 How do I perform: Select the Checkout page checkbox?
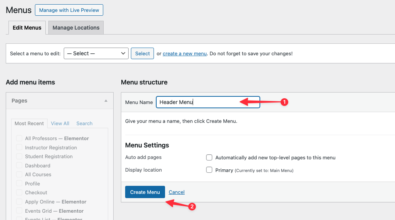pos(19,192)
